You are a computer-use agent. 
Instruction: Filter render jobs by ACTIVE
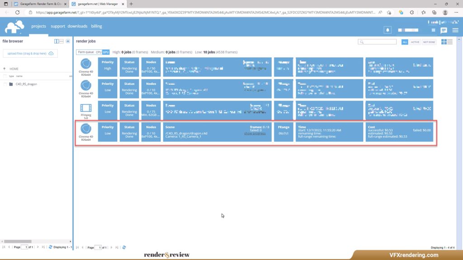[415, 42]
